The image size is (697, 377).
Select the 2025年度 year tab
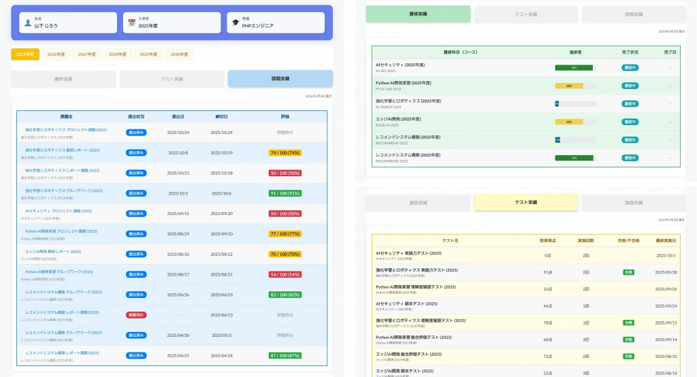25,54
